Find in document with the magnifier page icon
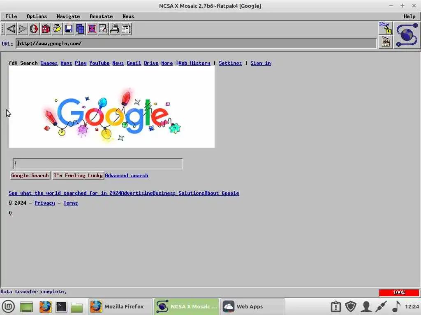 [x=103, y=29]
